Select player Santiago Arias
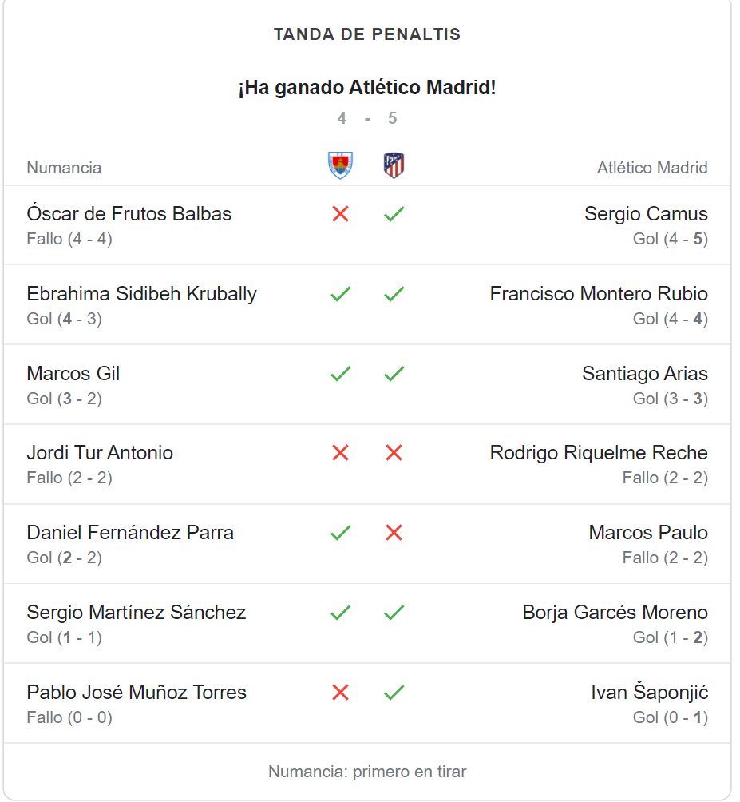Screen dimensions: 740x802 tap(645, 373)
